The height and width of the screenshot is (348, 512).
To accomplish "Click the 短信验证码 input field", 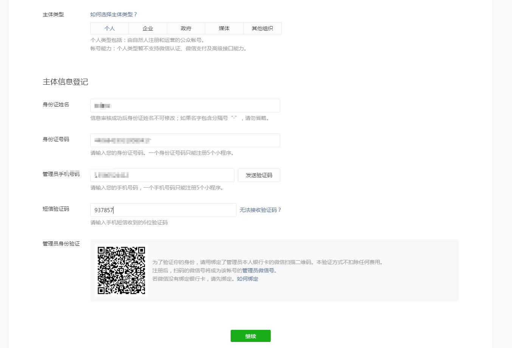I will tap(163, 210).
